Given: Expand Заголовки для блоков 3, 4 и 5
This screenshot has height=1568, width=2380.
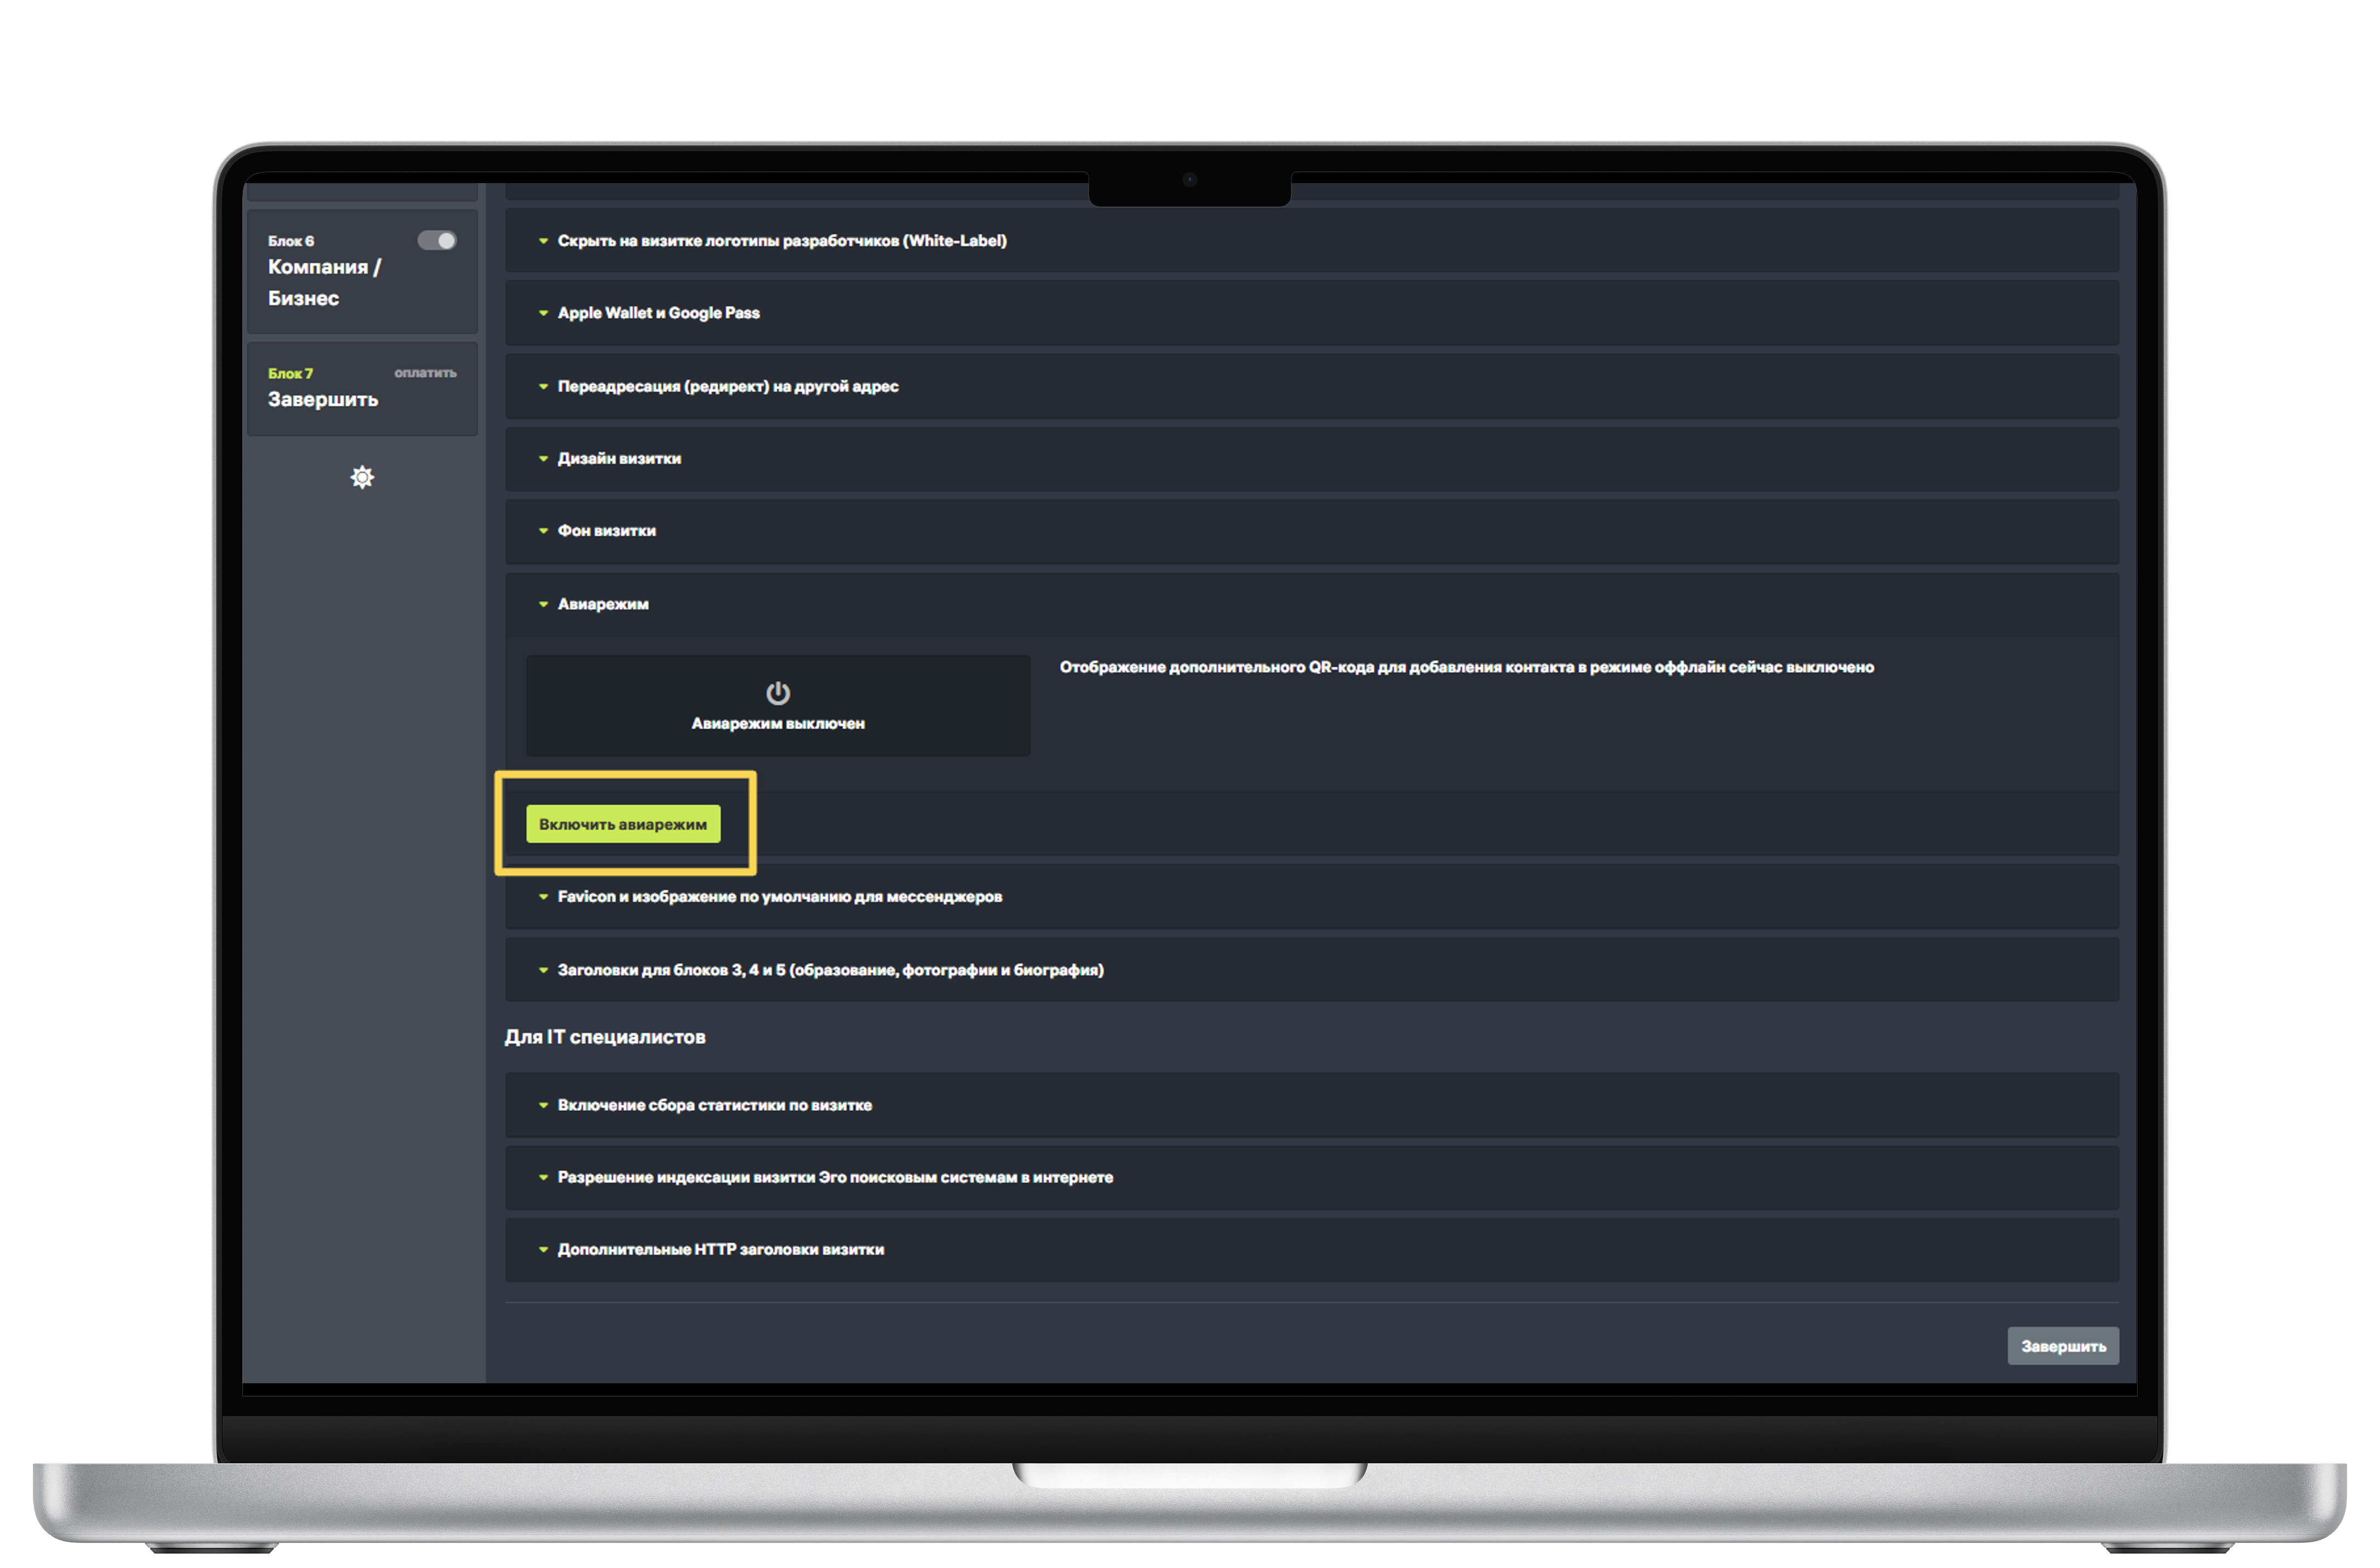Looking at the screenshot, I should [x=1312, y=970].
